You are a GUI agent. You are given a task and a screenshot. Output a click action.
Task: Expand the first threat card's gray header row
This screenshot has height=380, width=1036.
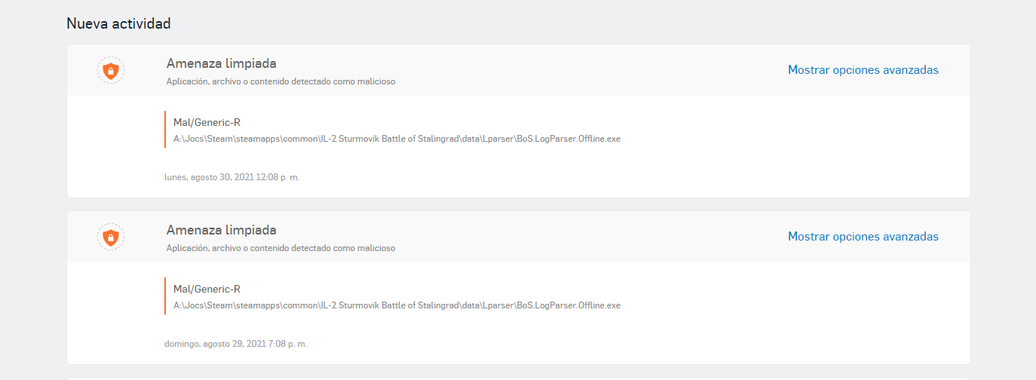[x=519, y=70]
